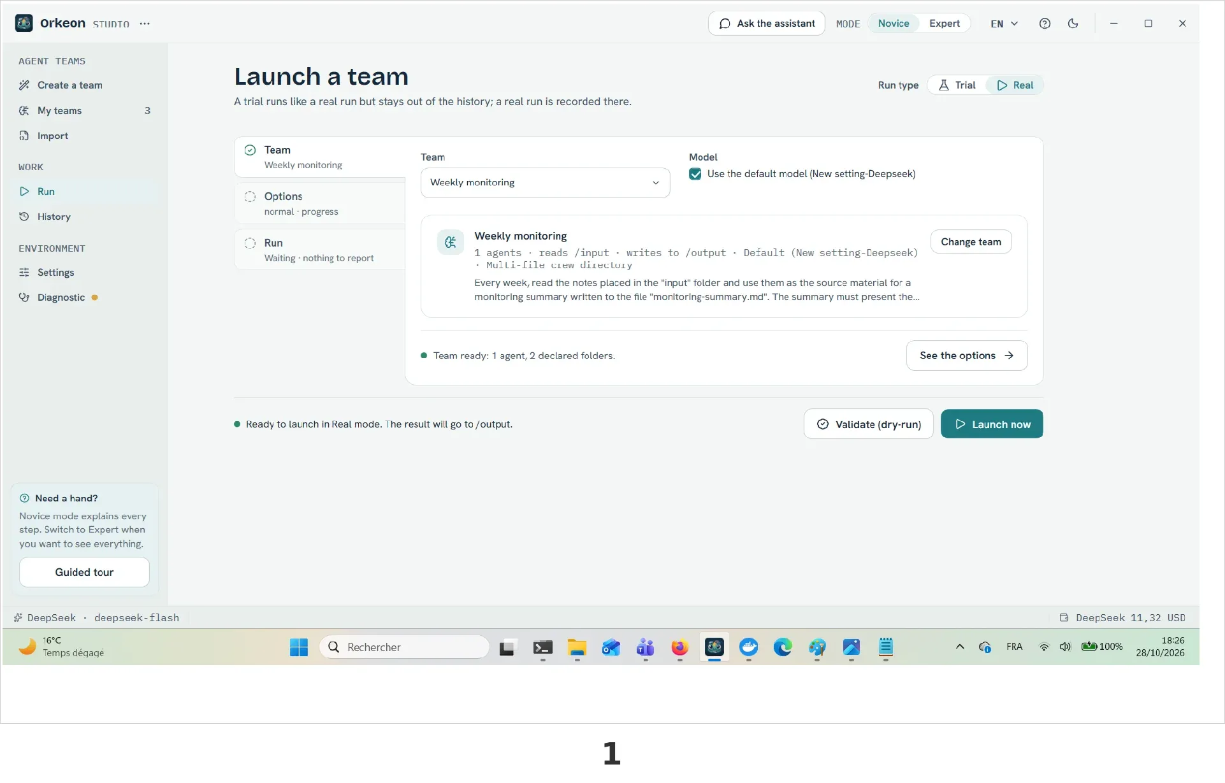Image resolution: width=1225 pixels, height=783 pixels.
Task: Uncheck Use the default model checkbox
Action: click(695, 174)
